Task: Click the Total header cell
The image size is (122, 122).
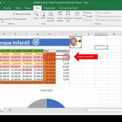Action: coord(49,51)
